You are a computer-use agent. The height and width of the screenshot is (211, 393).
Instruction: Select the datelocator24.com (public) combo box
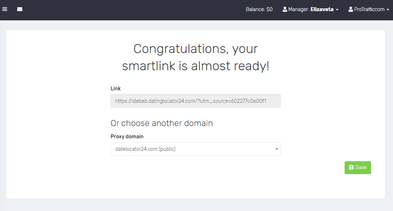coord(195,149)
